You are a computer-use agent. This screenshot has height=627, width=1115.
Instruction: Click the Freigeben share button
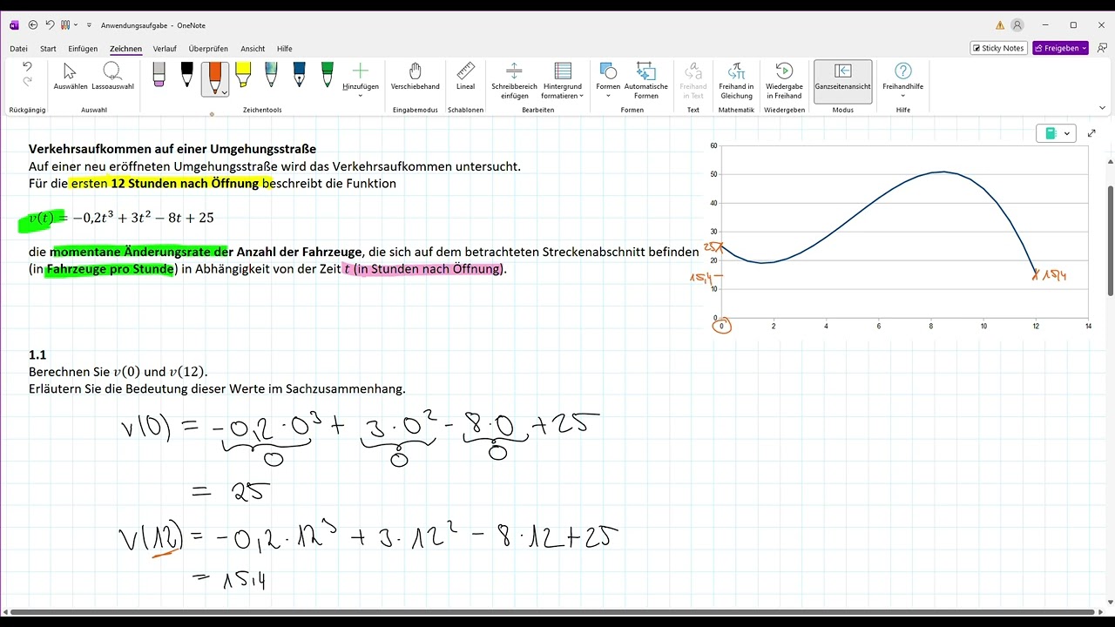tap(1060, 48)
